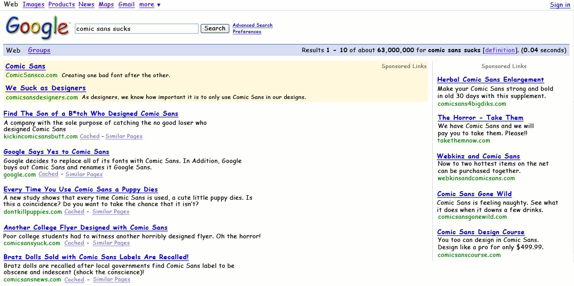
Task: Click the comicsanscourse.com ad URL
Action: (470, 255)
